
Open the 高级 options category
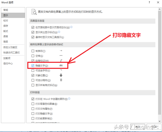(13, 41)
